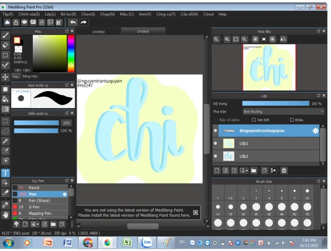This screenshot has height=251, width=331.
Task: Toggle the Khóa checkbox
Action: click(x=292, y=120)
